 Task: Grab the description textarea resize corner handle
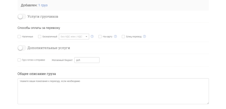(208, 103)
